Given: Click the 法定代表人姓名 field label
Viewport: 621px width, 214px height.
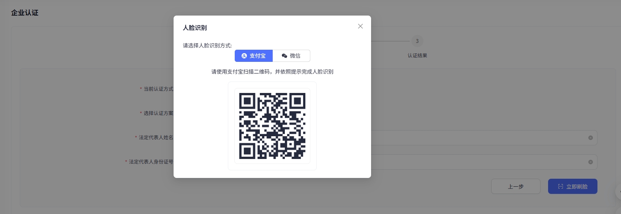Looking at the screenshot, I should 156,137.
